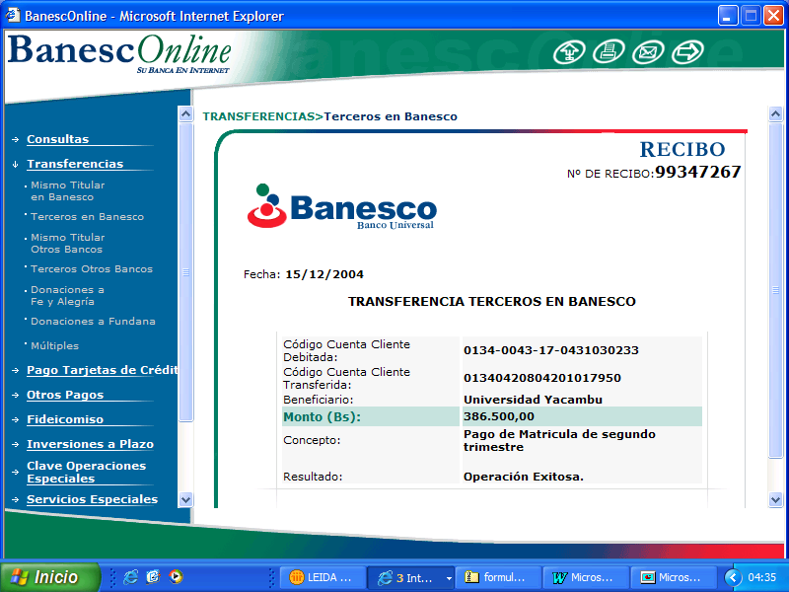Click the BanescOnline logo
This screenshot has width=789, height=592.
click(x=119, y=54)
